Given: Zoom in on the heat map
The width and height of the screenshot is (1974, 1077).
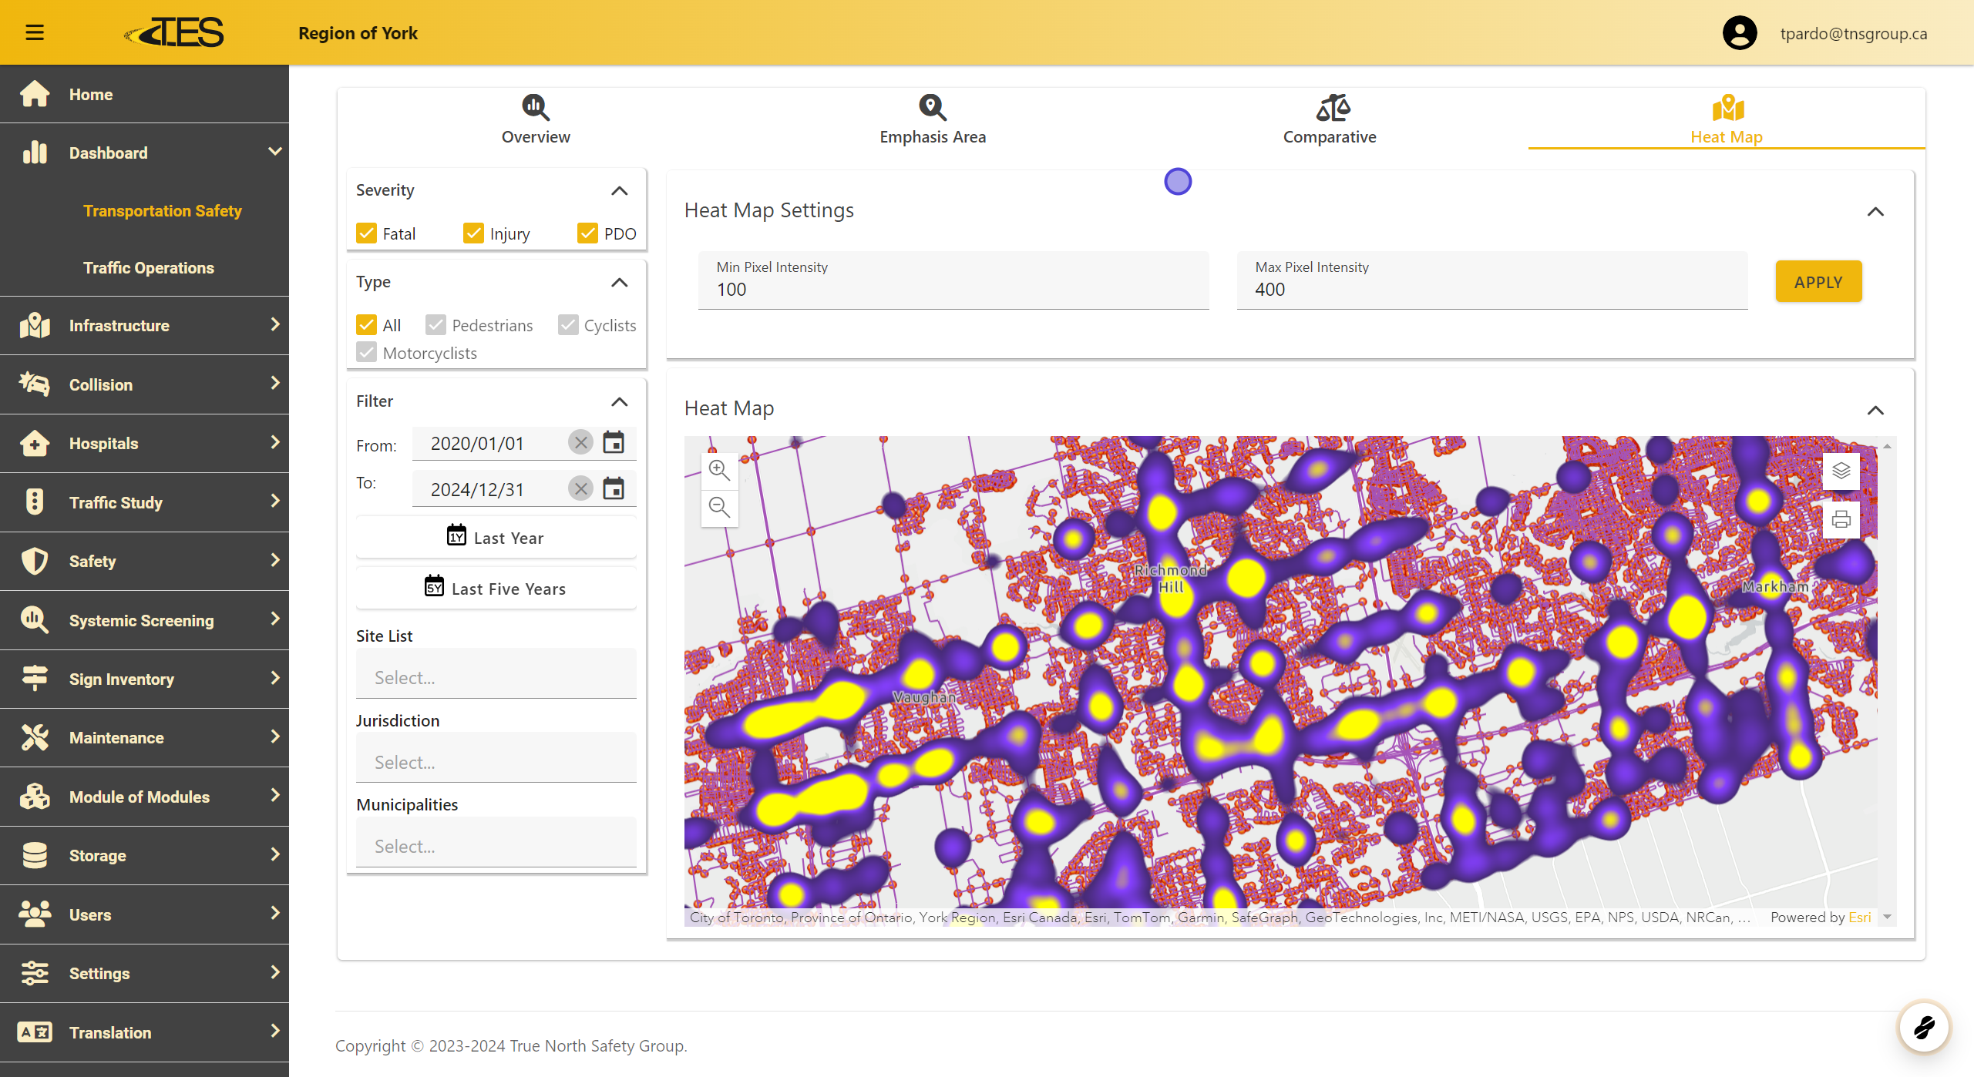Looking at the screenshot, I should pyautogui.click(x=719, y=469).
